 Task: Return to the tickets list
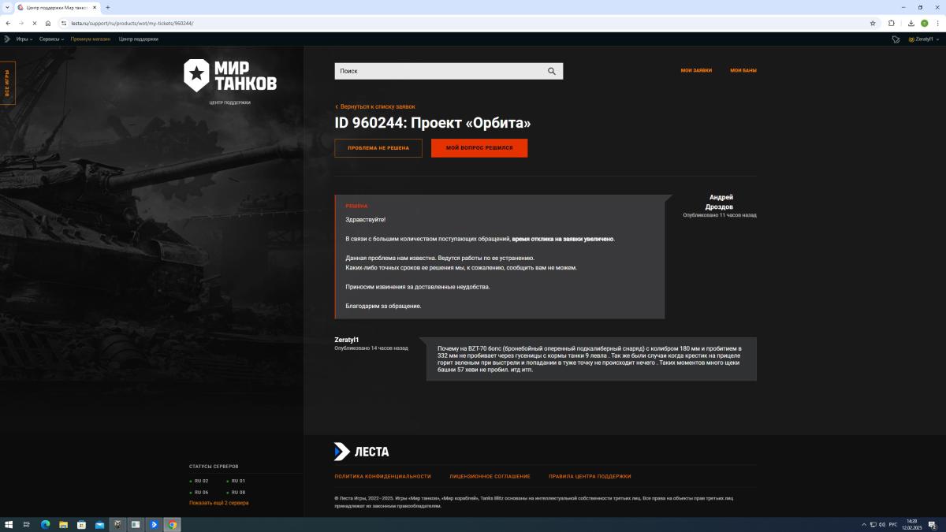[375, 106]
